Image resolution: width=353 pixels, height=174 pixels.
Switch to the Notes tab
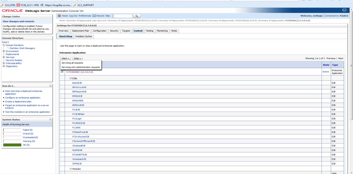[174, 31]
